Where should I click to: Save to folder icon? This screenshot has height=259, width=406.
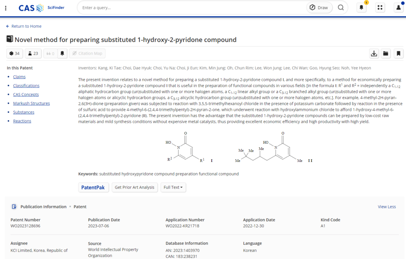point(386,53)
